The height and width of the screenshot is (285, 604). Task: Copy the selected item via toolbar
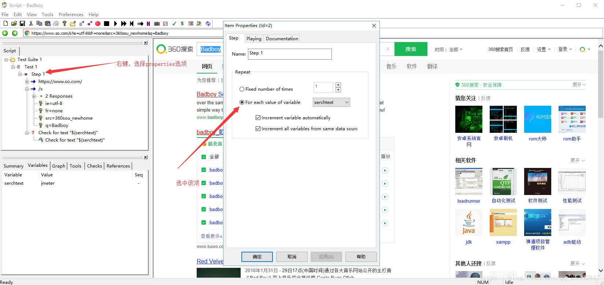[39, 23]
